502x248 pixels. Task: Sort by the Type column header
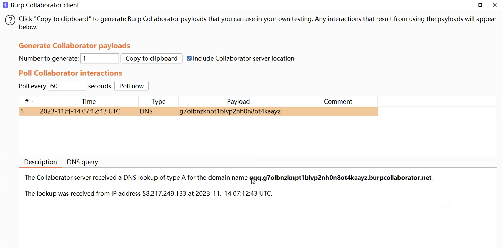(158, 101)
